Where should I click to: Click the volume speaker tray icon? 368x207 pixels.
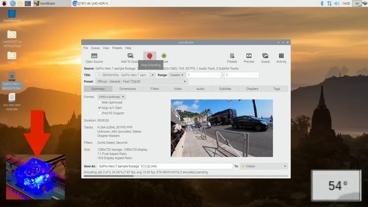[336, 3]
